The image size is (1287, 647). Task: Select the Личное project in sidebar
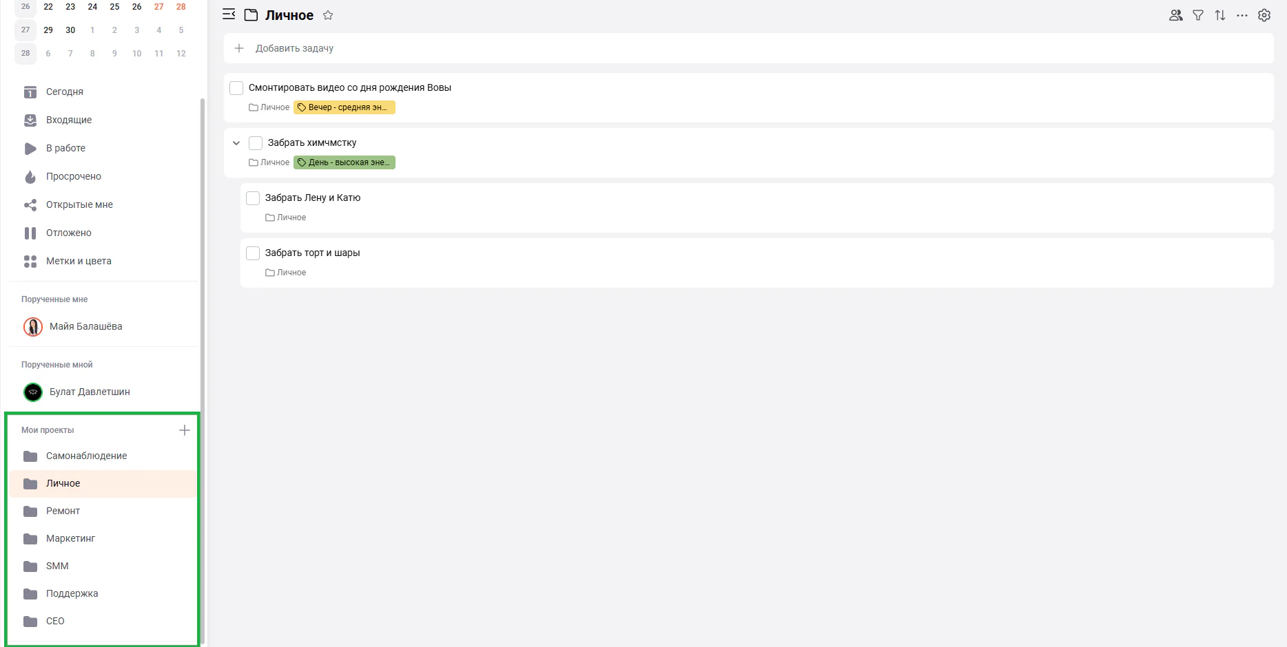[103, 483]
